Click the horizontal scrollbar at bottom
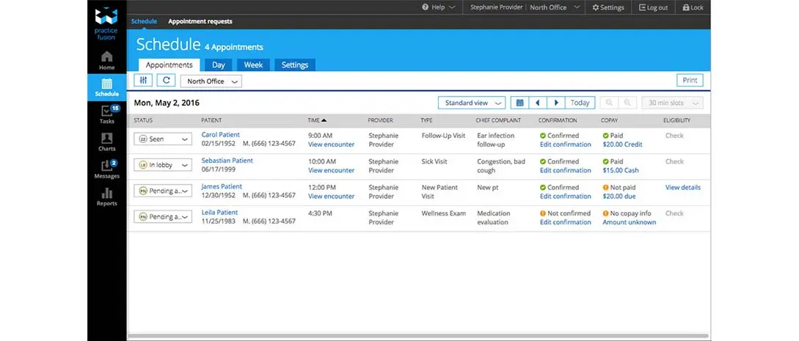Screen dimensions: 799x341 click(x=418, y=336)
